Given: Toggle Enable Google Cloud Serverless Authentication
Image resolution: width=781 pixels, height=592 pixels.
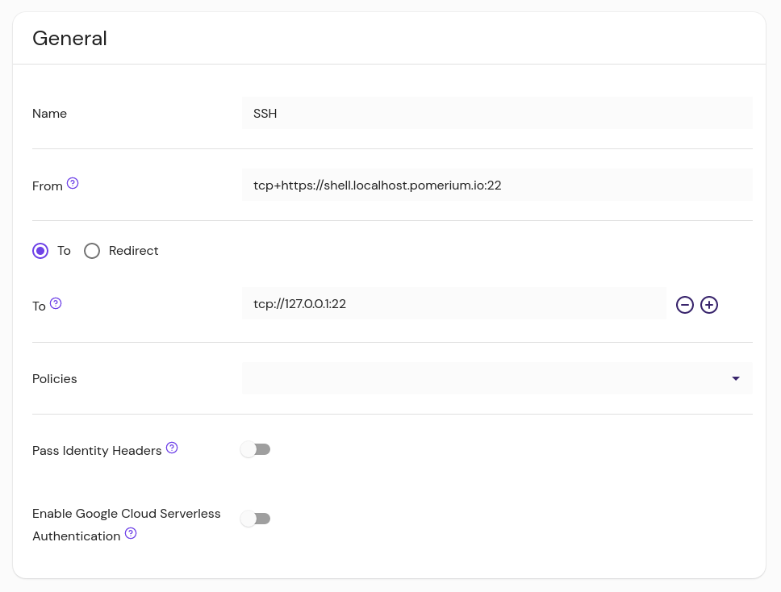Looking at the screenshot, I should point(256,519).
